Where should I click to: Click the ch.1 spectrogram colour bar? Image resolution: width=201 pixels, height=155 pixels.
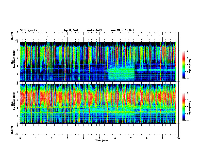(x=183, y=65)
